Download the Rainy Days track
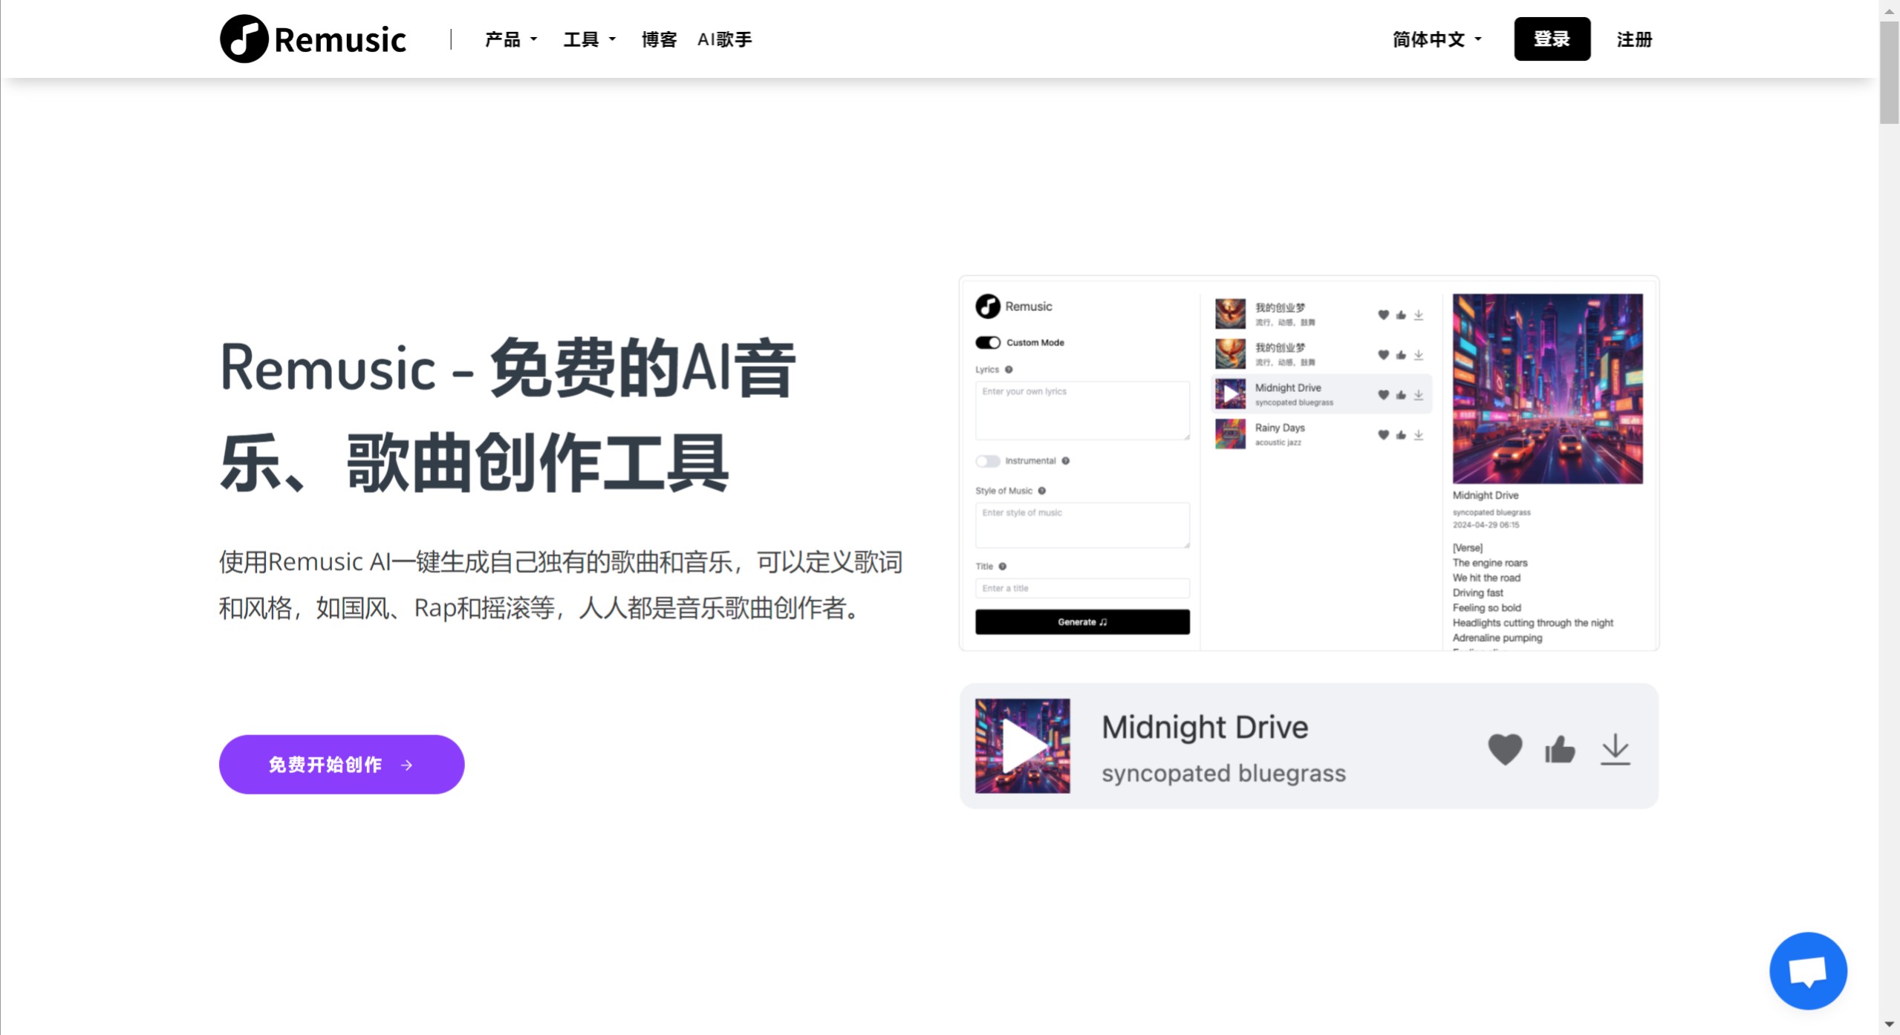 click(x=1419, y=436)
